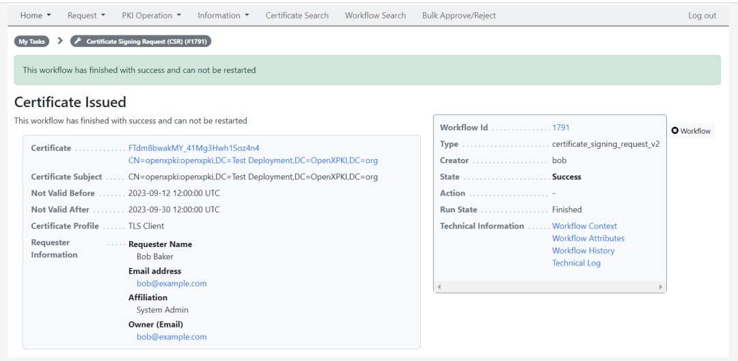This screenshot has height=361, width=738.
Task: Expand the Information menu
Action: click(x=223, y=16)
